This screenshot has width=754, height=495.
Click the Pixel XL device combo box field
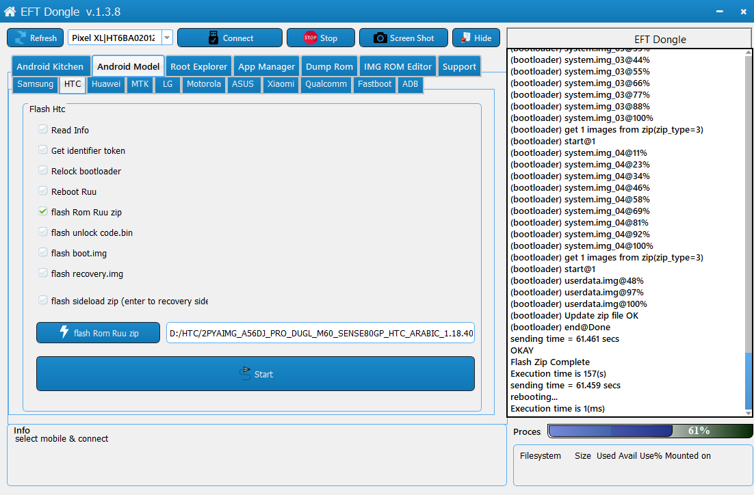[114, 38]
